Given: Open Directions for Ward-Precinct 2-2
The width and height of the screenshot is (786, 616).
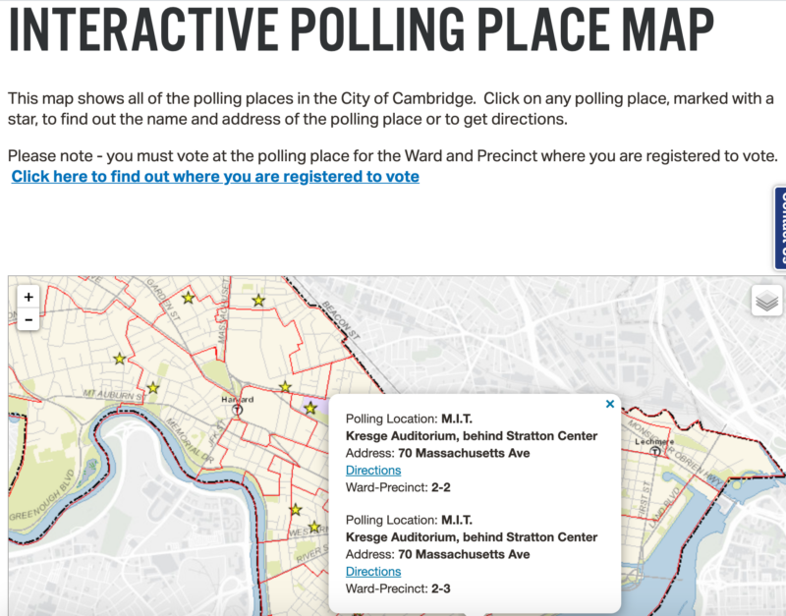Looking at the screenshot, I should (373, 471).
